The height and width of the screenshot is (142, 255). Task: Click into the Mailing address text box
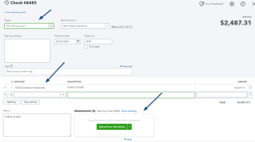tap(27, 51)
